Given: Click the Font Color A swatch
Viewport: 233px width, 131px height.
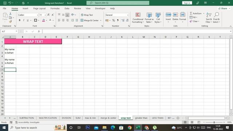Looking at the screenshot, I should pos(50,20).
